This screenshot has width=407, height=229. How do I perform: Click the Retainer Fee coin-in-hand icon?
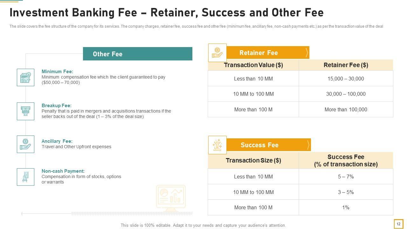click(x=217, y=53)
